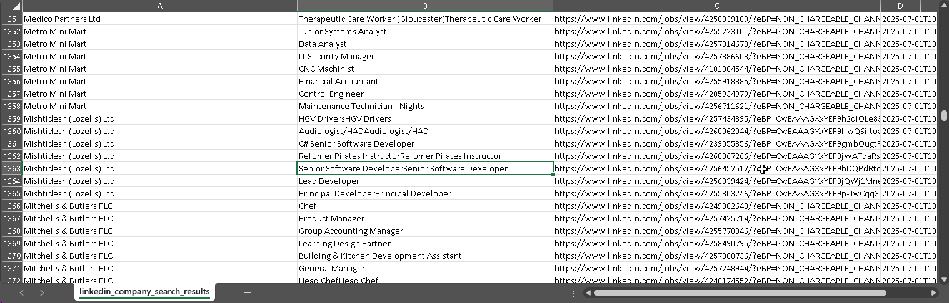Select row 1370 header
The image size is (949, 303).
(11, 256)
